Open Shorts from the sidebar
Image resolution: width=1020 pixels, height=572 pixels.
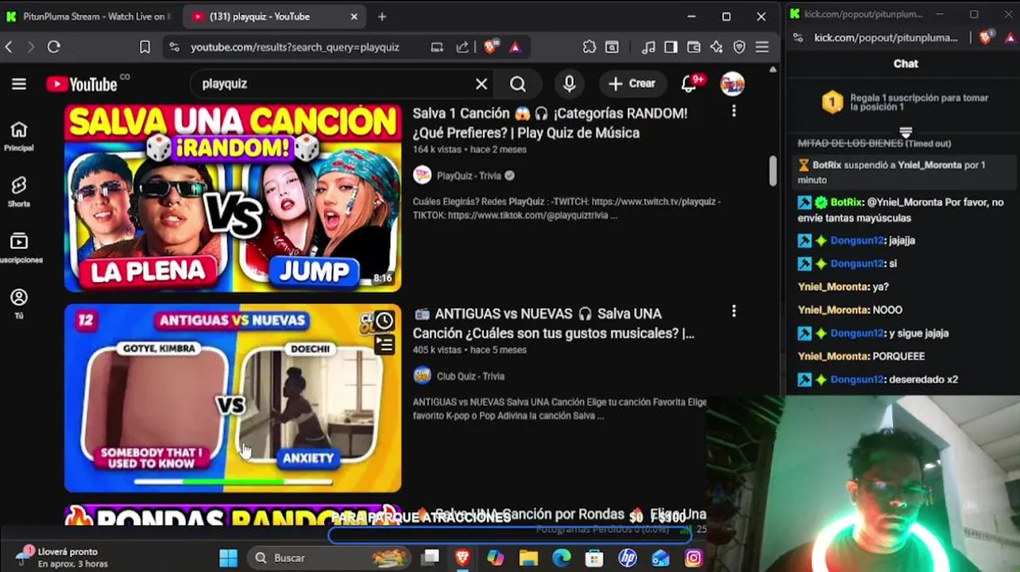(19, 191)
